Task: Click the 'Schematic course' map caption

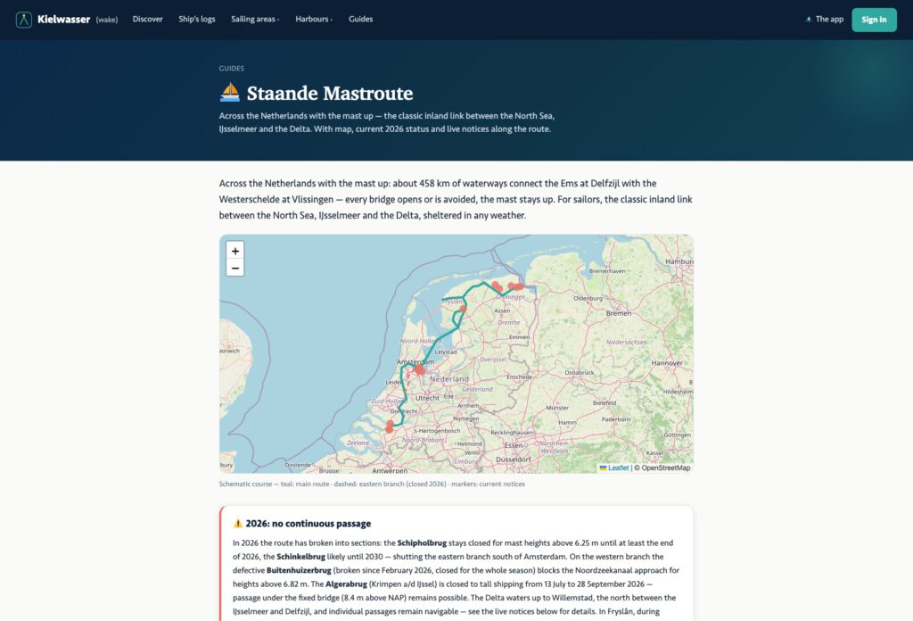Action: pyautogui.click(x=372, y=484)
